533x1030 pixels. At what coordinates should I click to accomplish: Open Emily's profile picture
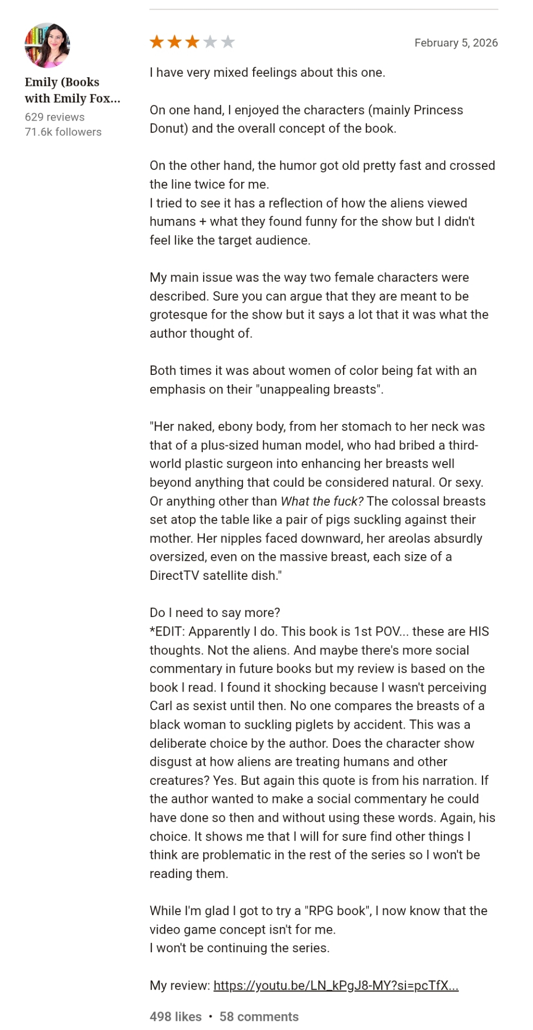[47, 45]
